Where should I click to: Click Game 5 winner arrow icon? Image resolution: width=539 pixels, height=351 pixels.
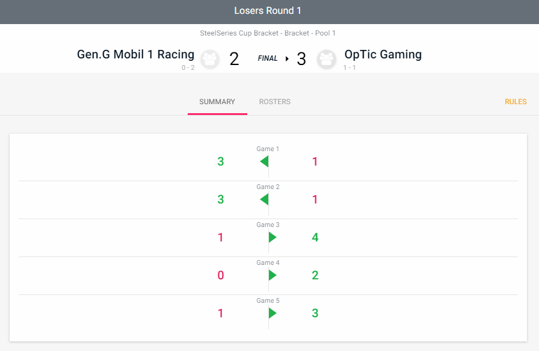(273, 313)
